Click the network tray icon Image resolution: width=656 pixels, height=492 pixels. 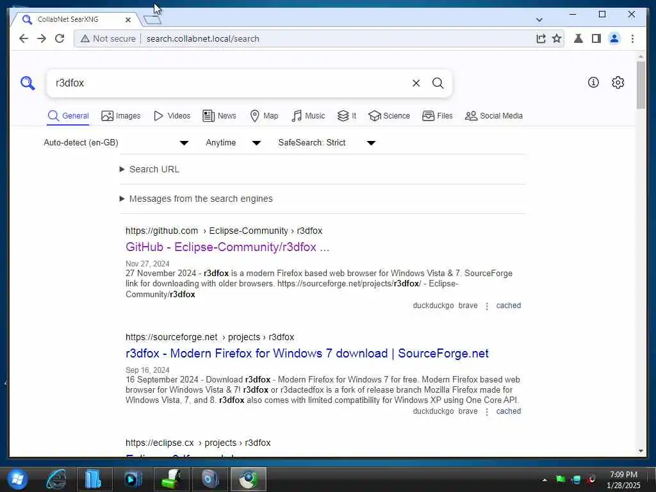coord(577,479)
